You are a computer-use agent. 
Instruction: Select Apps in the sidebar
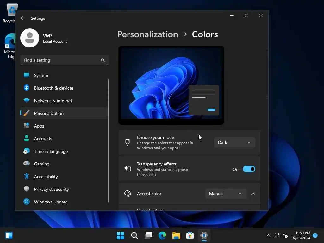39,126
